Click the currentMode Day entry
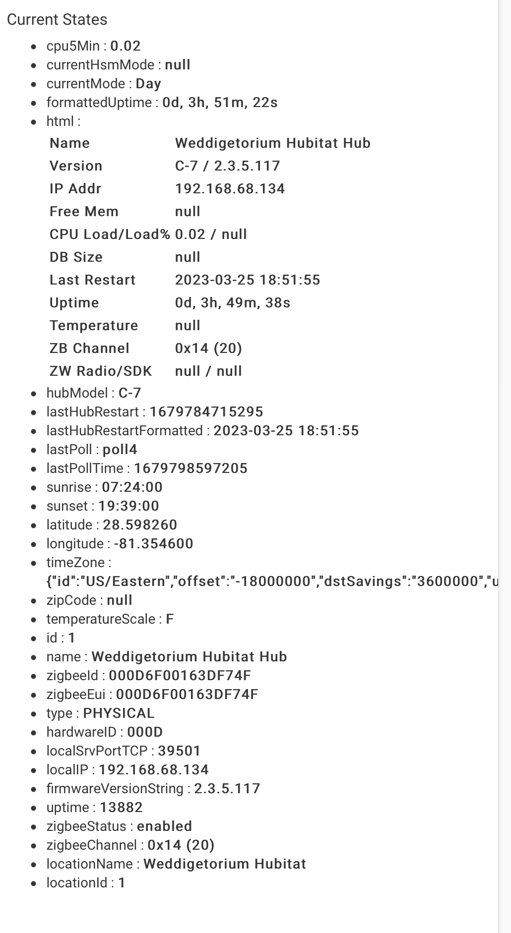The height and width of the screenshot is (933, 511). pos(104,84)
